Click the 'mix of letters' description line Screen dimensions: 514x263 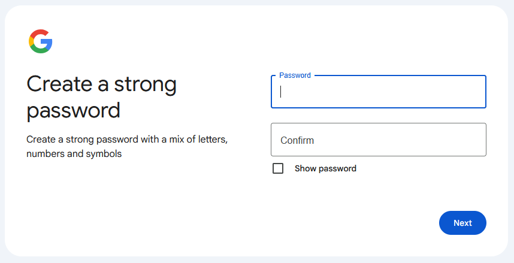pyautogui.click(x=127, y=140)
